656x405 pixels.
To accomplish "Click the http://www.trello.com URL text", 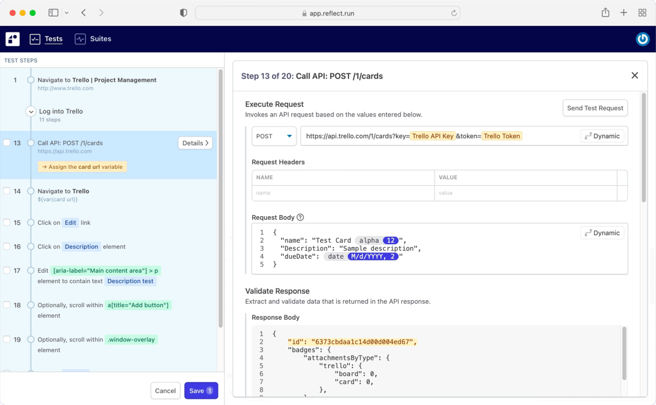I will click(x=65, y=89).
